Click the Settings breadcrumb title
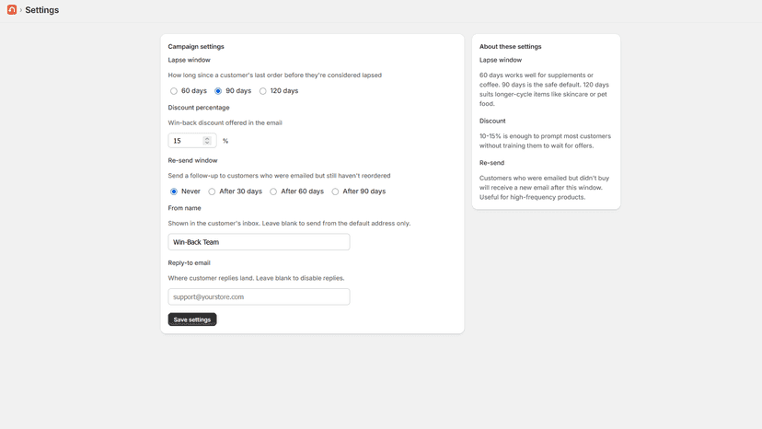 41,10
